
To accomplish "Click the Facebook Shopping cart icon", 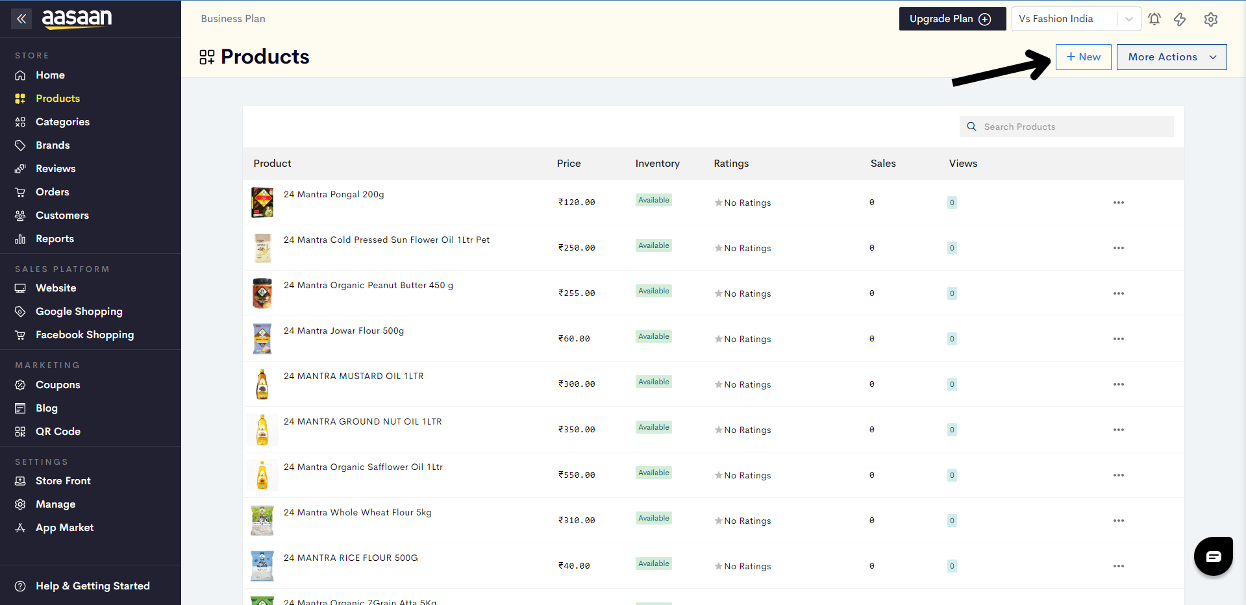I will (20, 335).
